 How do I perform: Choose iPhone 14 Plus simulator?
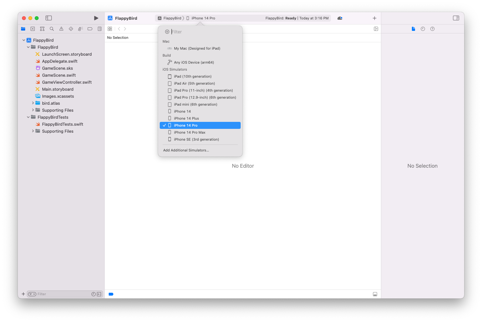(200, 118)
